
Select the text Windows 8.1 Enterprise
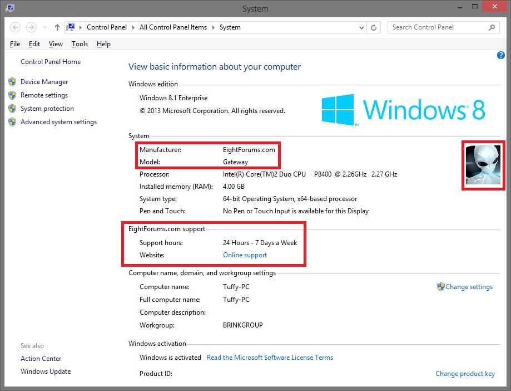tap(173, 98)
